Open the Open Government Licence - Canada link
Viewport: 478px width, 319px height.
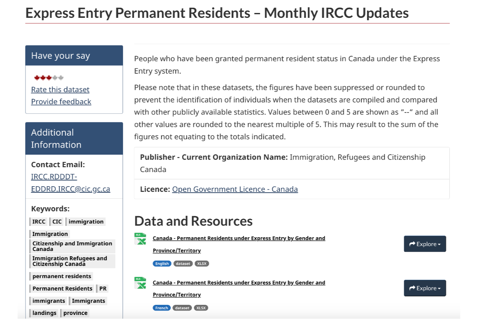pyautogui.click(x=235, y=189)
